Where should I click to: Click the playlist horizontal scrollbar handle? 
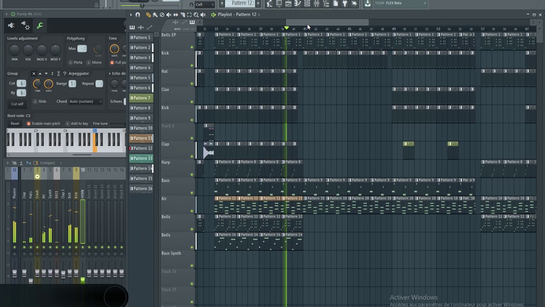point(327,22)
